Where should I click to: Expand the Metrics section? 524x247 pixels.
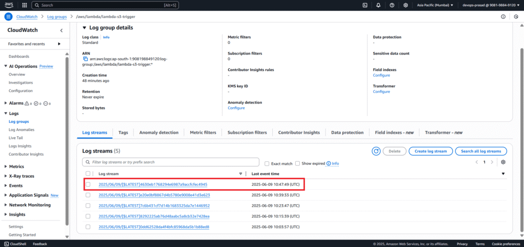point(6,166)
